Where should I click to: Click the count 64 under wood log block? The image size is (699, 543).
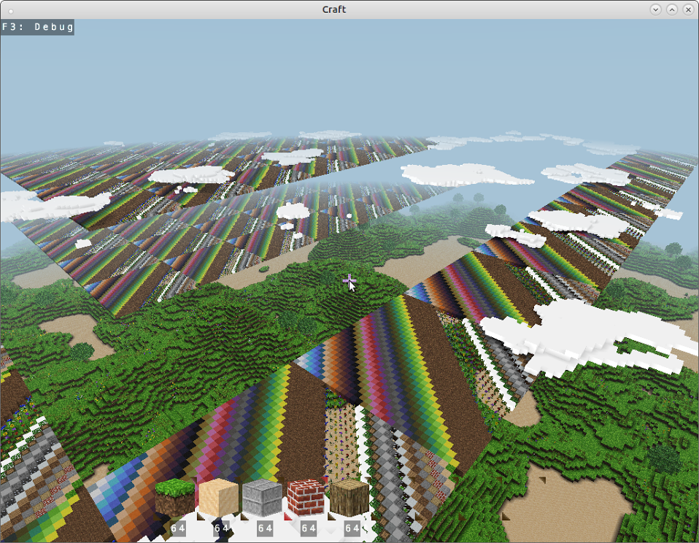pos(352,528)
